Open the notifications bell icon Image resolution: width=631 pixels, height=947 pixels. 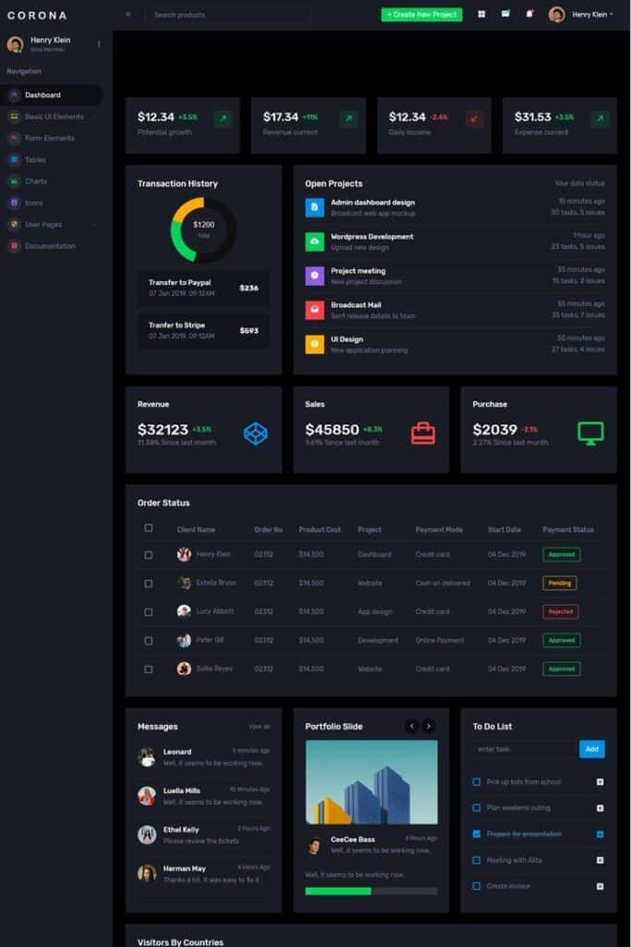(x=529, y=15)
